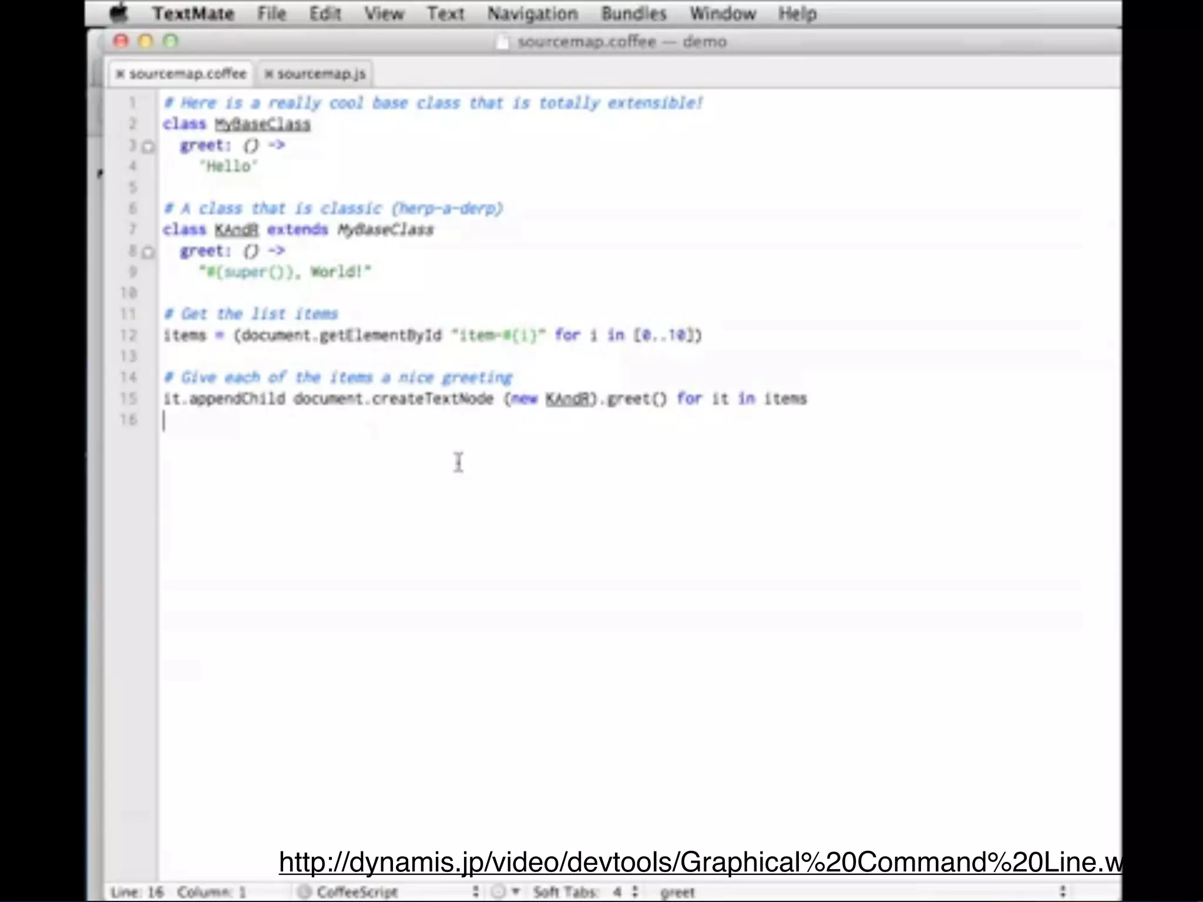Fold the greet method on line 3
Screen dimensions: 1203x902
148,146
